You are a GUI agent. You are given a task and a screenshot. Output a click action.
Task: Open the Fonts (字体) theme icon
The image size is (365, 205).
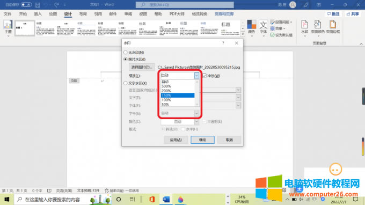click(x=263, y=27)
